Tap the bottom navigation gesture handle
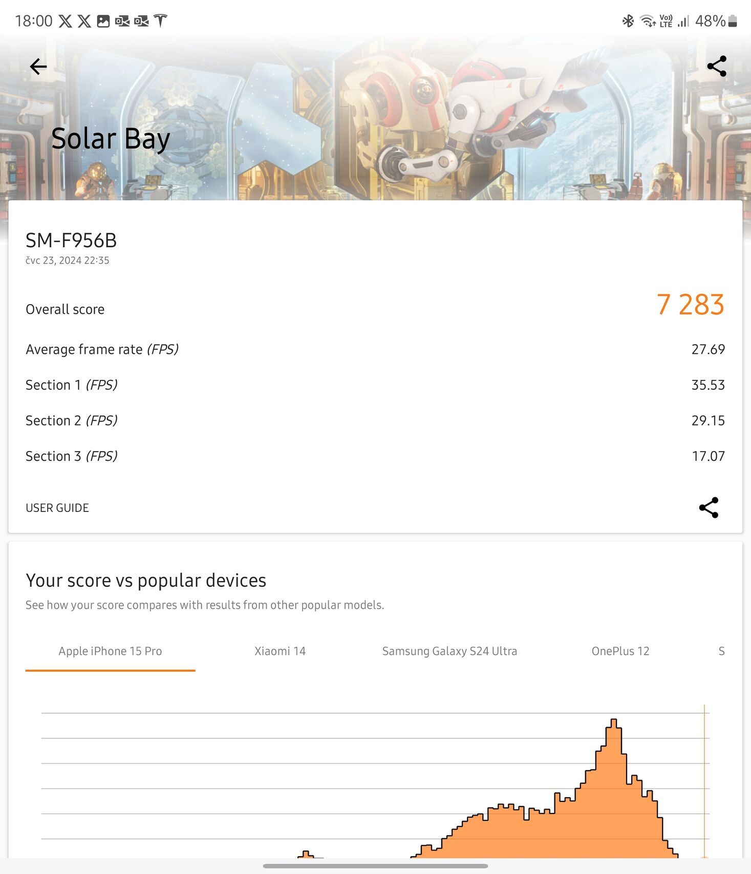 (x=375, y=866)
